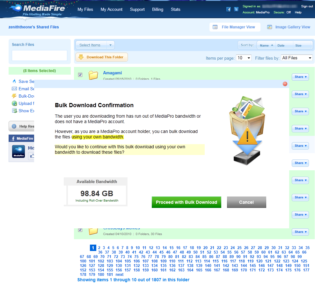
Task: Click the CrossDays Movies folder icon
Action: click(x=93, y=231)
